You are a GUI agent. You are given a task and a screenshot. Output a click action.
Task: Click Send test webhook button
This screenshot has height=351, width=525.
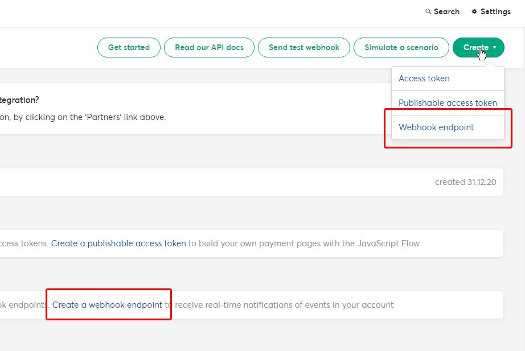(x=304, y=48)
